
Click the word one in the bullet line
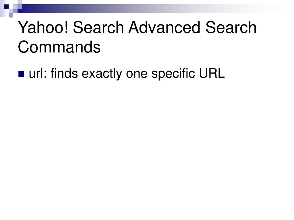(137, 74)
